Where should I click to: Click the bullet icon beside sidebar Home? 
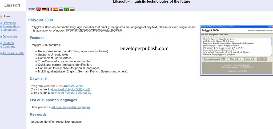1,16
